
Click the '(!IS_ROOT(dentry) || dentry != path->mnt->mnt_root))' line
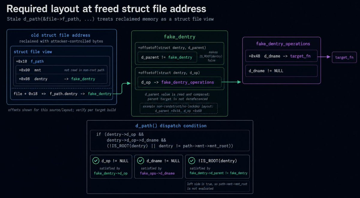[x=170, y=146]
